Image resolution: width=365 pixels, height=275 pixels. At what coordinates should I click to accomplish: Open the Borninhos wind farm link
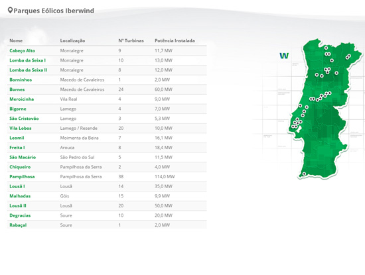(x=21, y=80)
